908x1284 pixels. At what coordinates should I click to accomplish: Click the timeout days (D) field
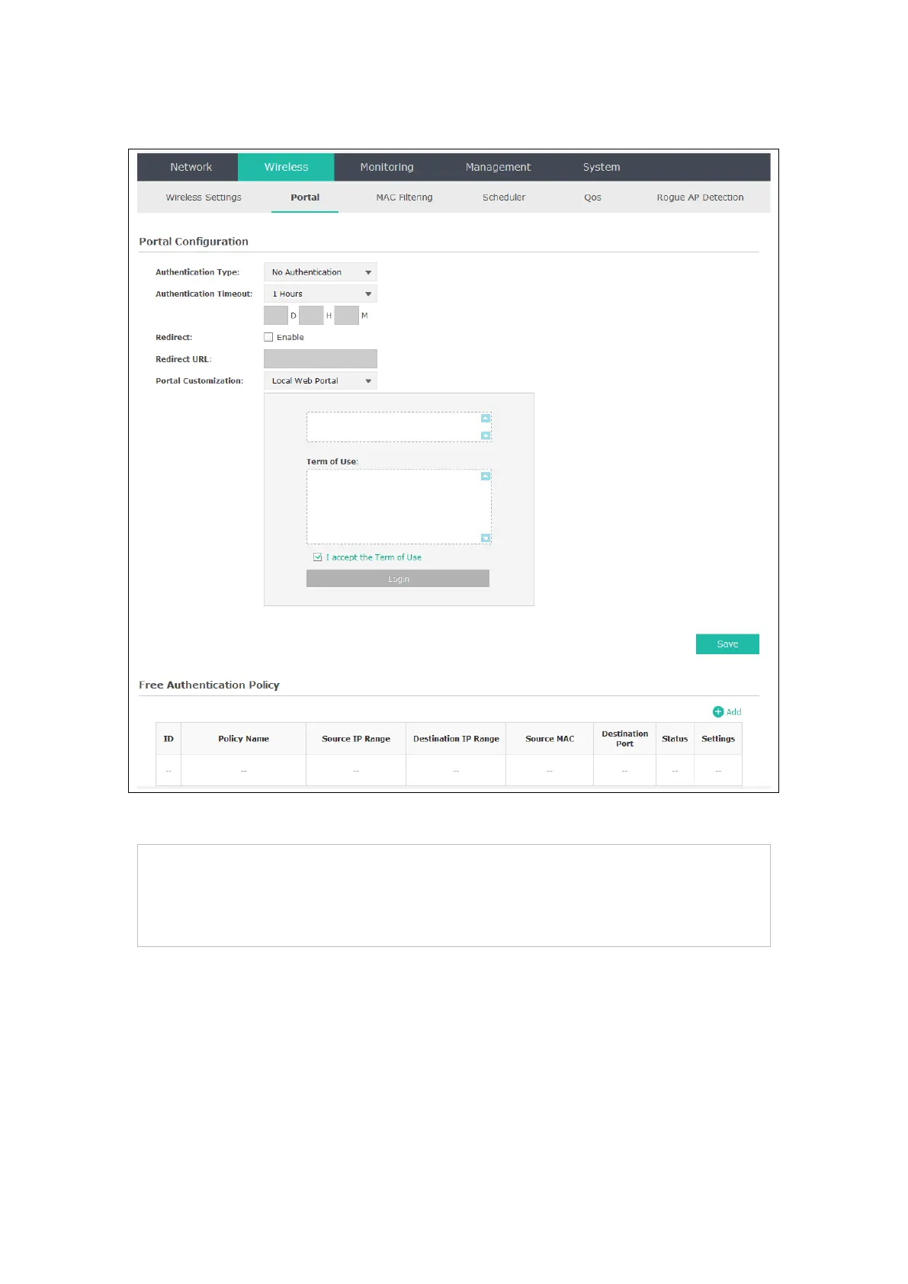pyautogui.click(x=276, y=315)
